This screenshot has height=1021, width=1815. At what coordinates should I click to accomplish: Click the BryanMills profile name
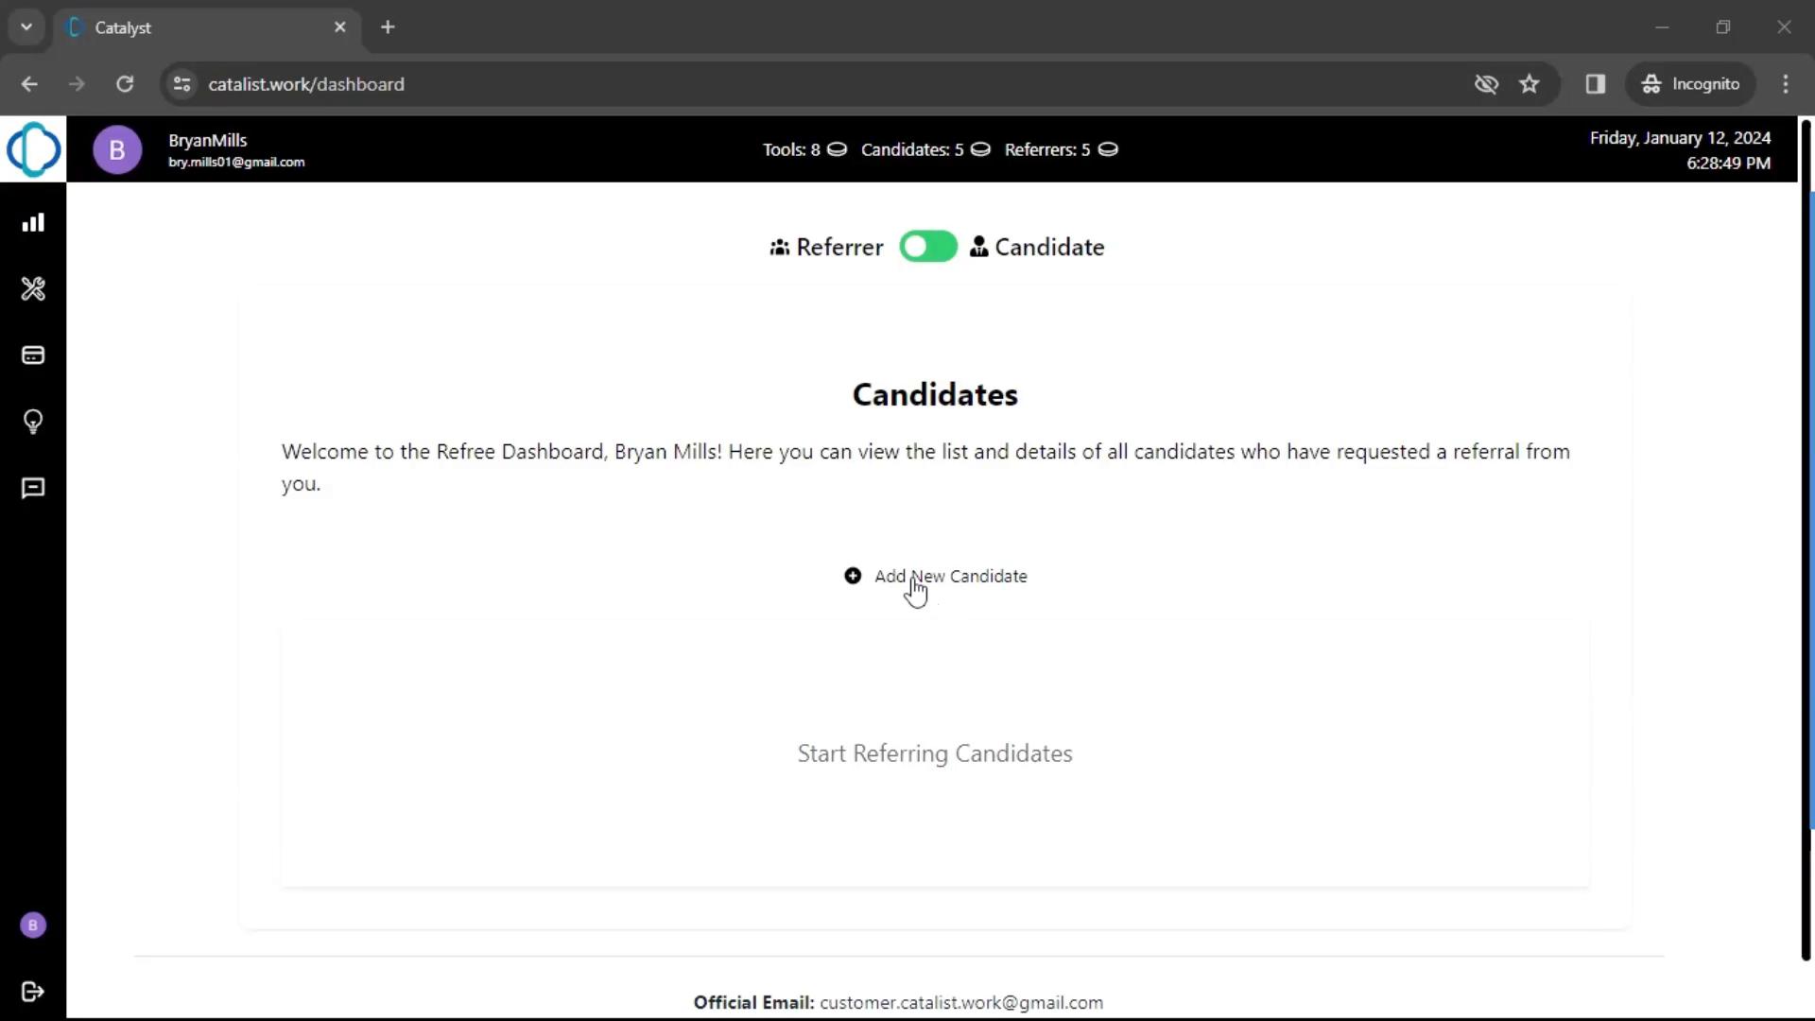(x=207, y=140)
